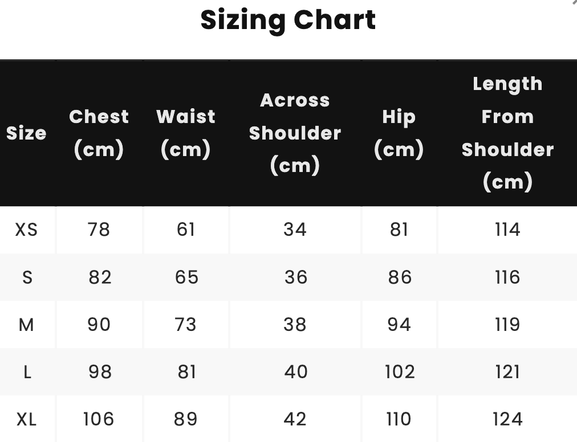The width and height of the screenshot is (577, 442).
Task: Click the XS size row label
Action: click(26, 230)
